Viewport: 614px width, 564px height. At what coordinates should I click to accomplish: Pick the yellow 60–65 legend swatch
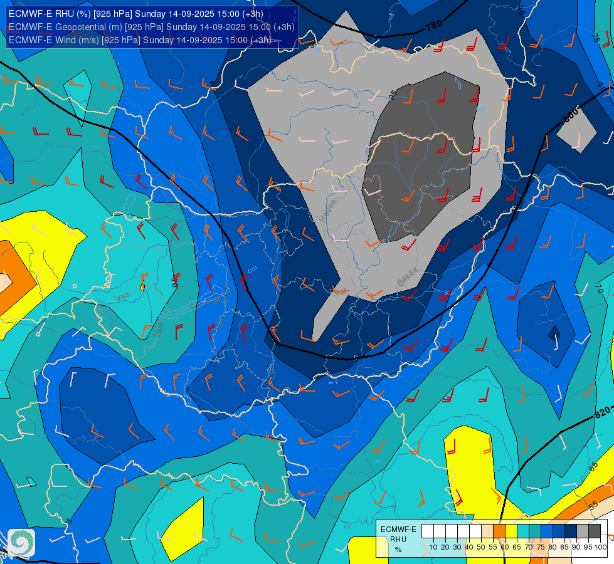(511, 531)
